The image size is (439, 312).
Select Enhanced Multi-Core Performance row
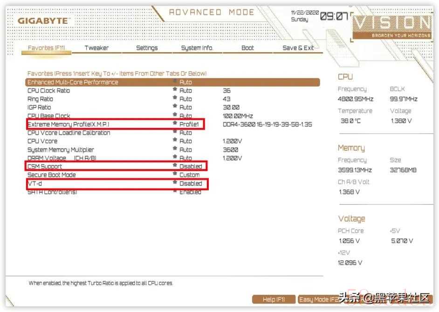point(172,82)
